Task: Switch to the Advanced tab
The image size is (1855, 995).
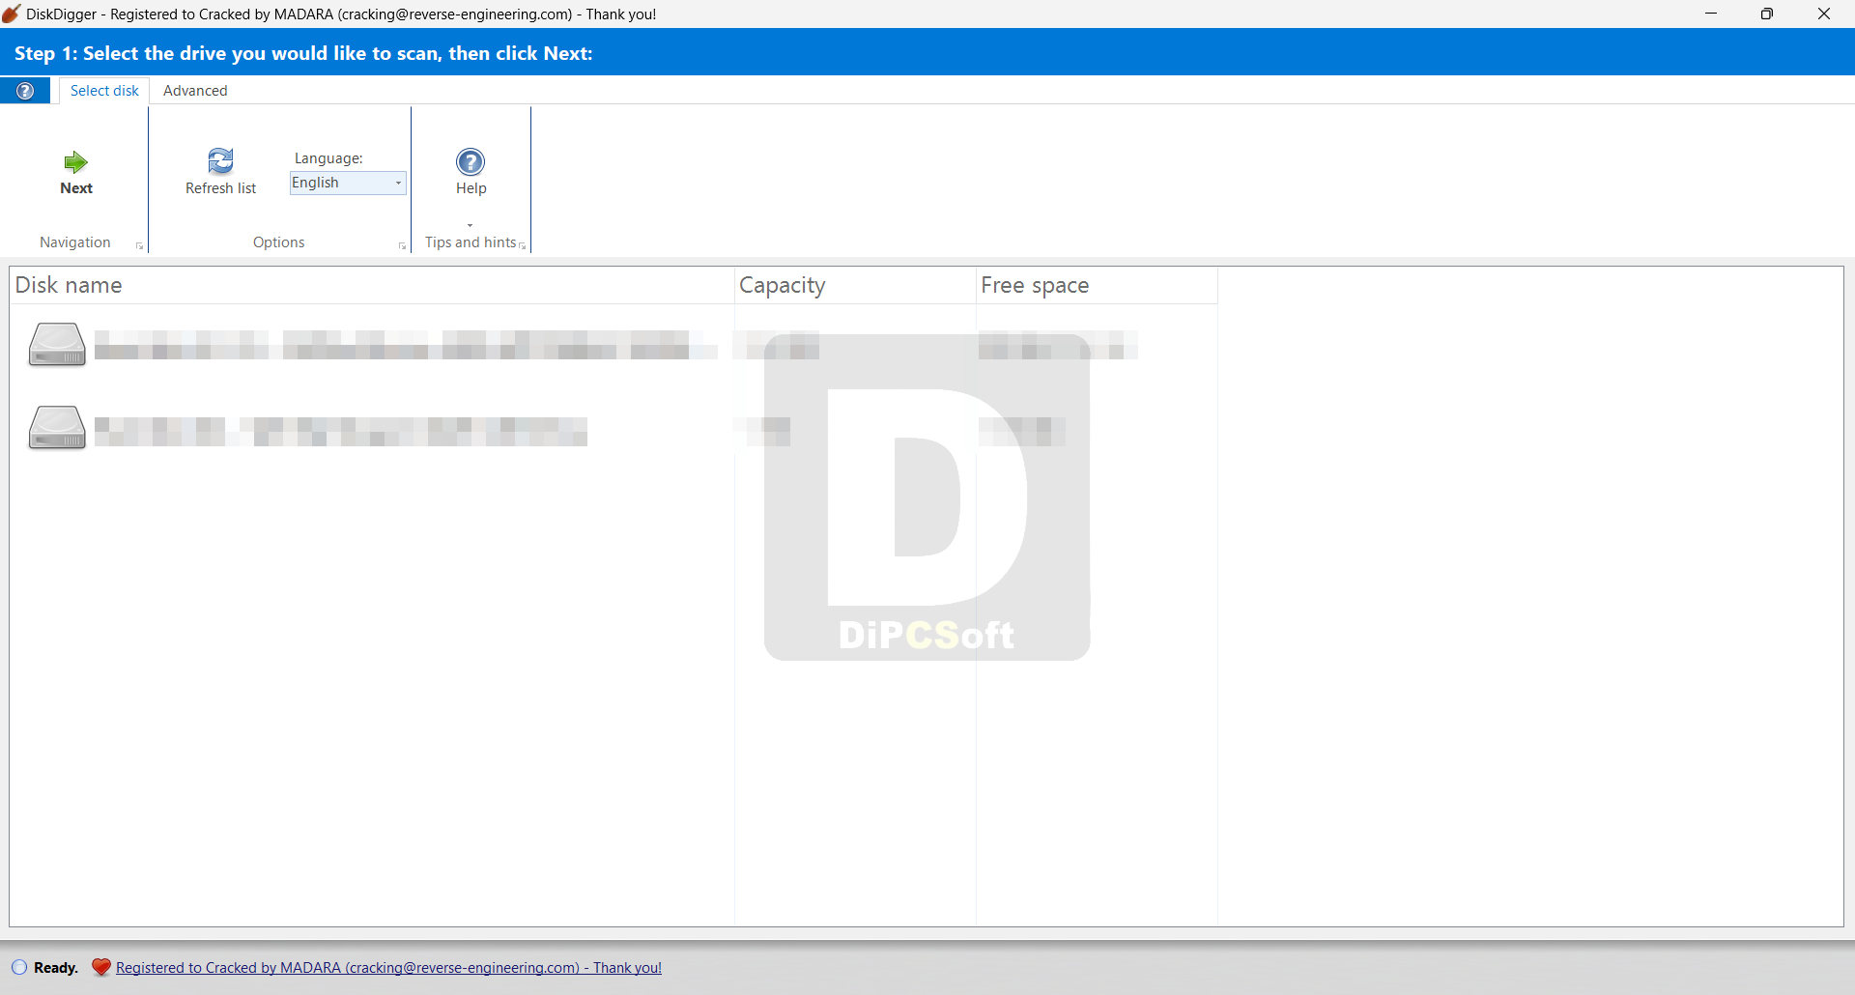Action: tap(195, 91)
